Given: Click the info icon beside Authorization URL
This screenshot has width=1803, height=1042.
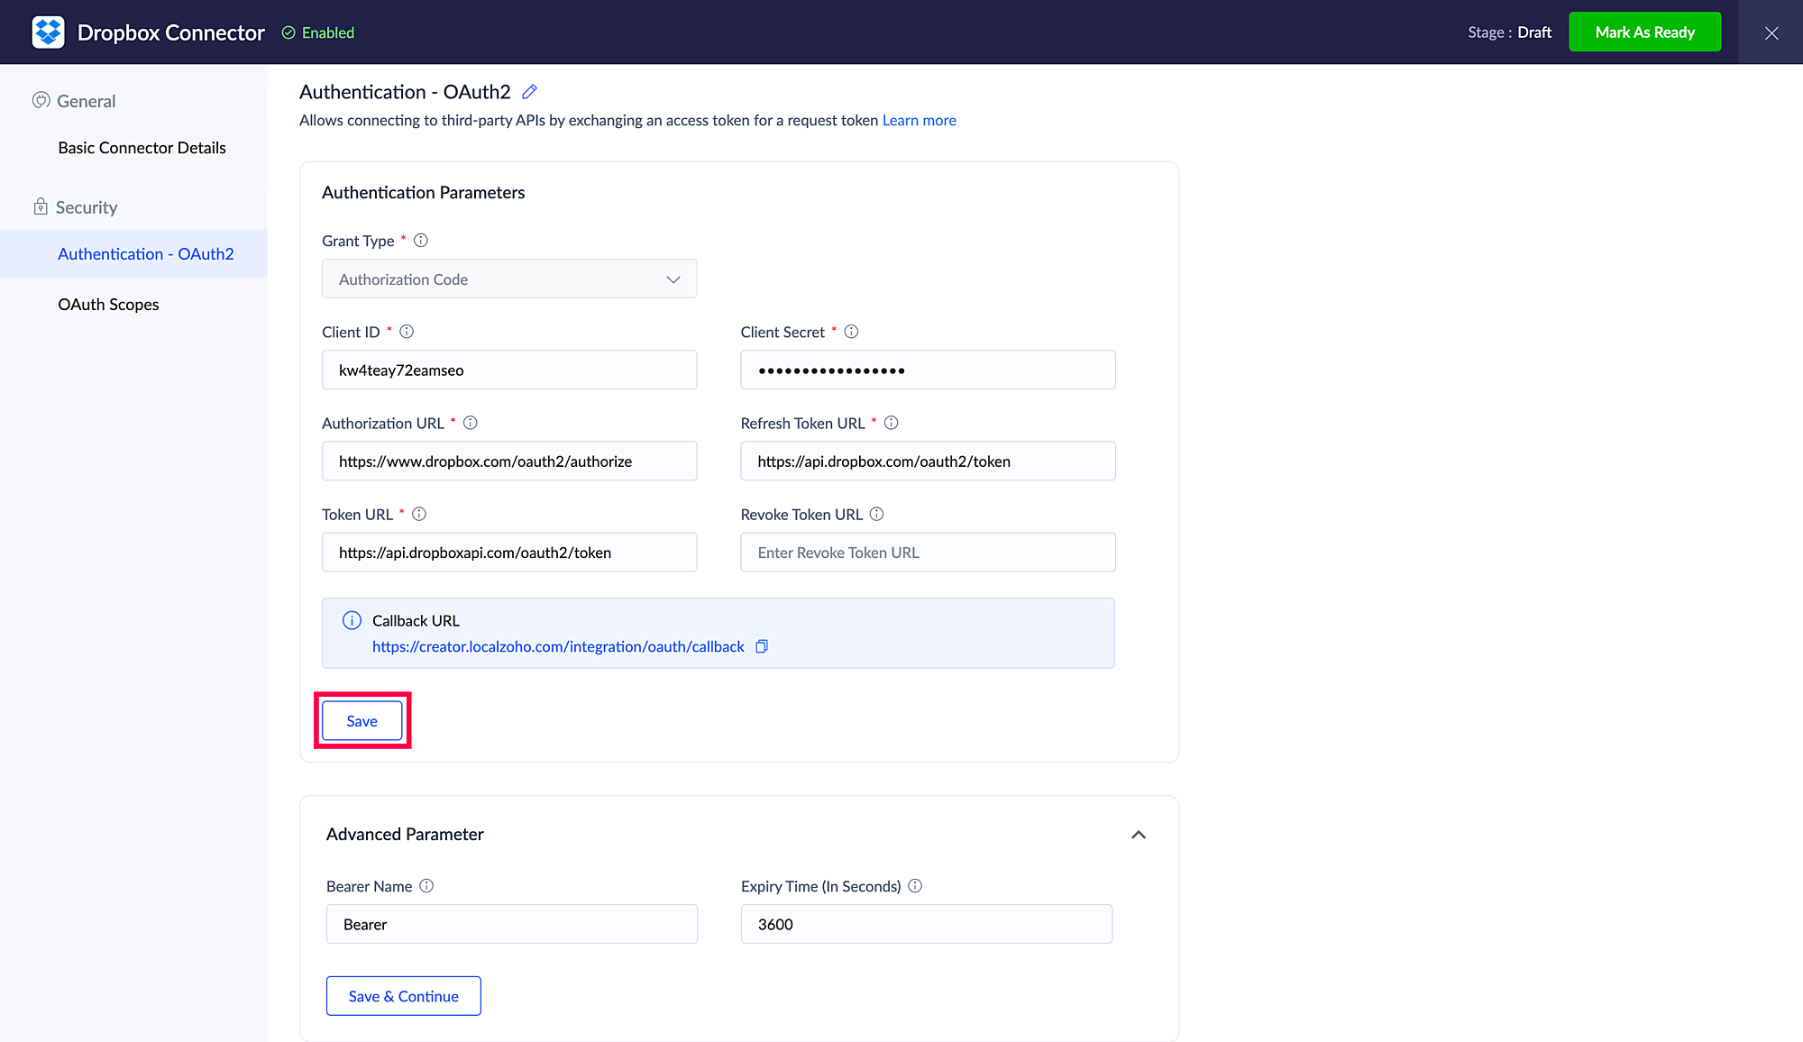Looking at the screenshot, I should pyautogui.click(x=471, y=423).
